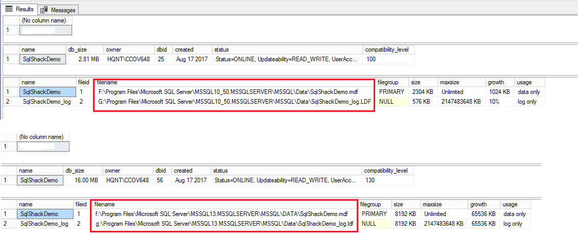Select 'data only' in the 1024 KB growth row
This screenshot has height=239, width=578.
[530, 92]
